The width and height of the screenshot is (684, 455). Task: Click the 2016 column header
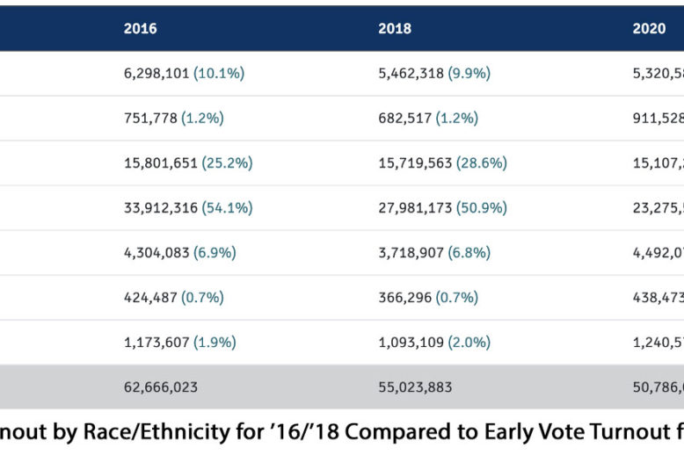pyautogui.click(x=141, y=29)
